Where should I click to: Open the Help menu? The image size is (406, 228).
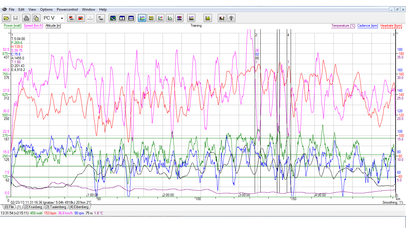pos(103,9)
